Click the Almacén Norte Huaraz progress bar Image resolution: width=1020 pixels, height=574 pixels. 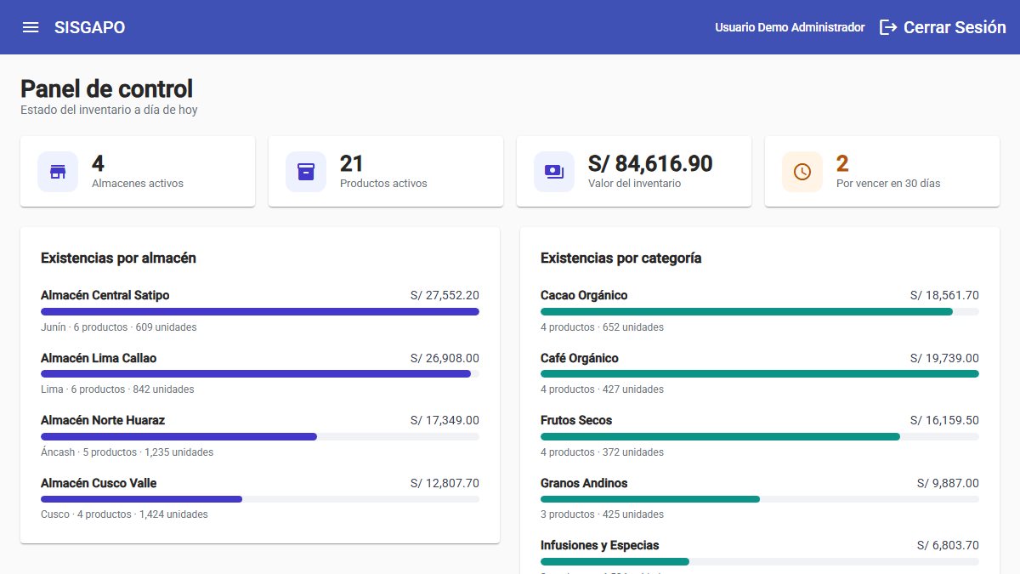click(260, 436)
